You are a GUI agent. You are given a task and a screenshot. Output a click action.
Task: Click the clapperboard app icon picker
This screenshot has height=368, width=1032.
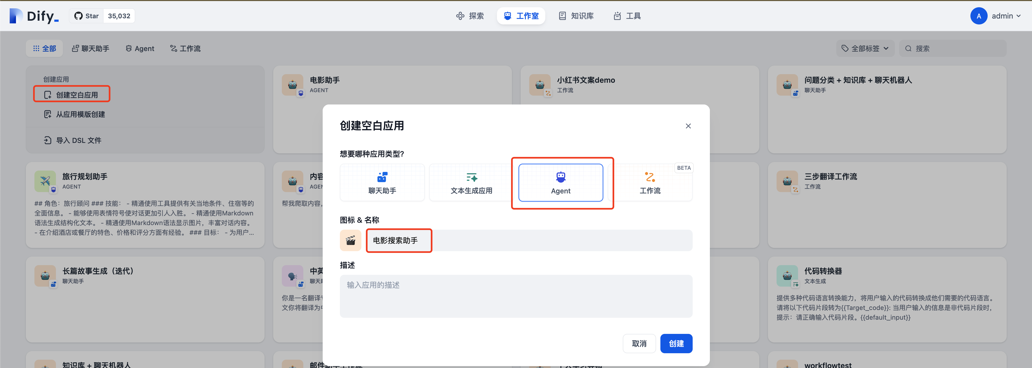350,240
